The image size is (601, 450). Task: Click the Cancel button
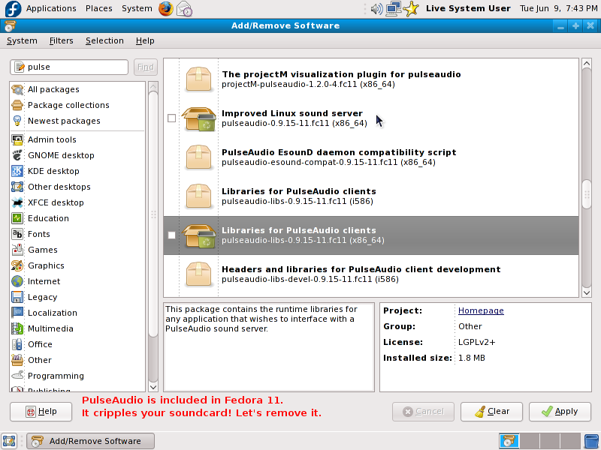tap(423, 412)
